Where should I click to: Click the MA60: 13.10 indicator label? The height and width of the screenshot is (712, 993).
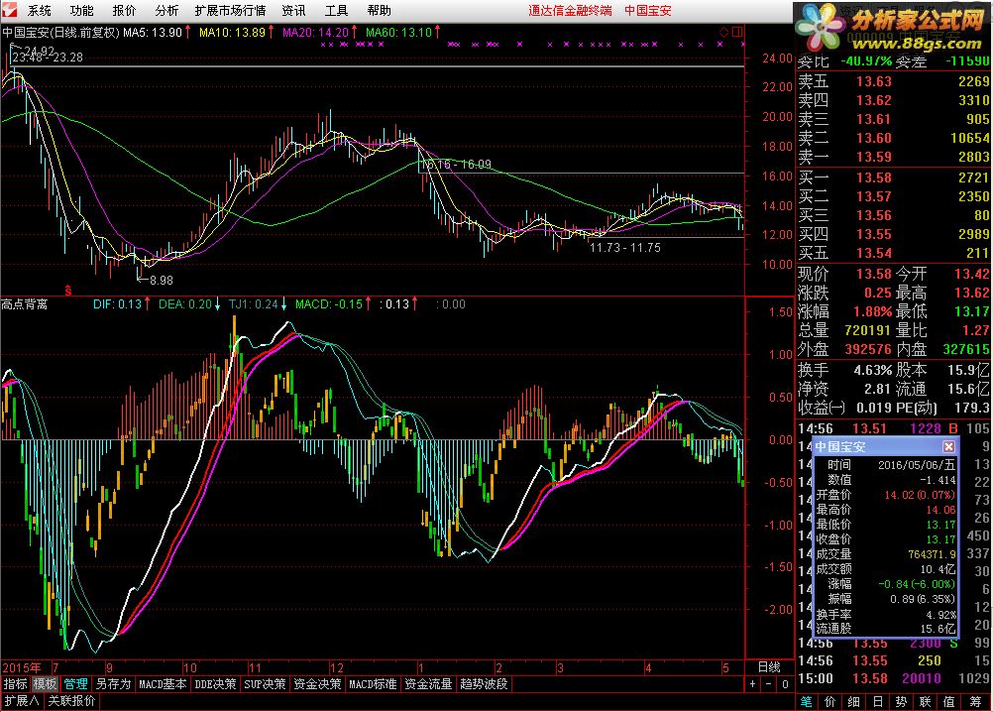click(399, 32)
